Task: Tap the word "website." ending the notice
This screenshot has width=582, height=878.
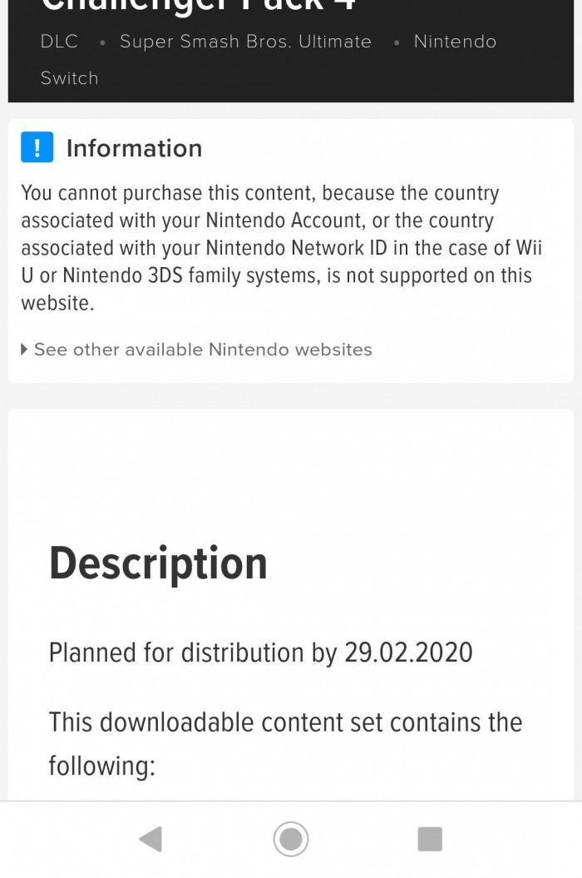Action: pyautogui.click(x=57, y=303)
